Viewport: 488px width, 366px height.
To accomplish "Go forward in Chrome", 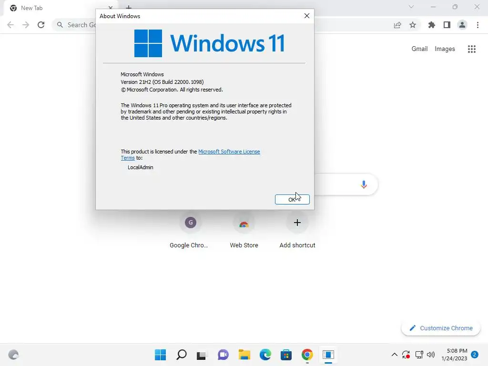I will [26, 25].
